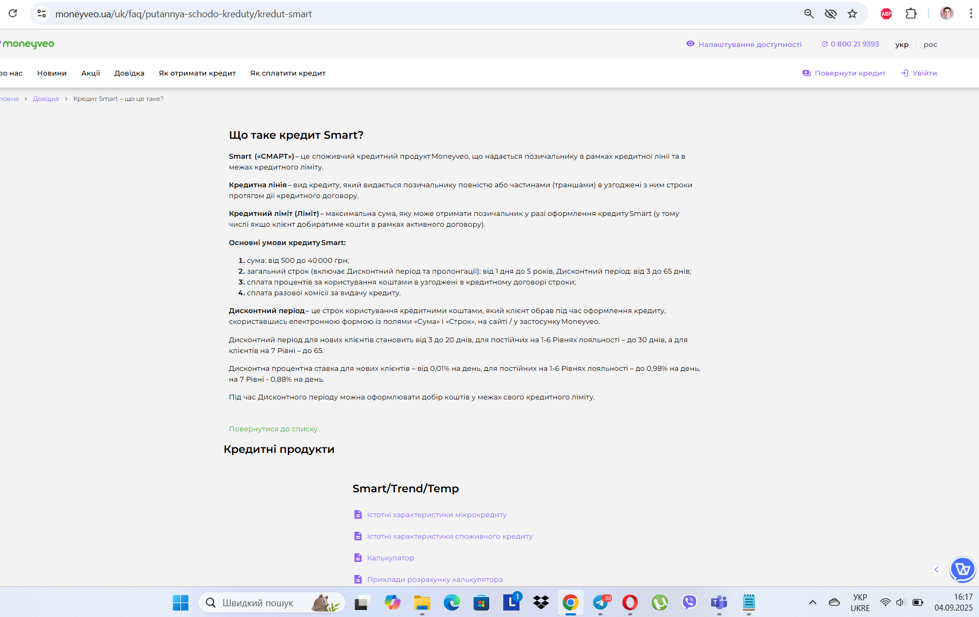Screen dimensions: 979x617
Task: Open uTorrent from the taskbar
Action: point(659,602)
